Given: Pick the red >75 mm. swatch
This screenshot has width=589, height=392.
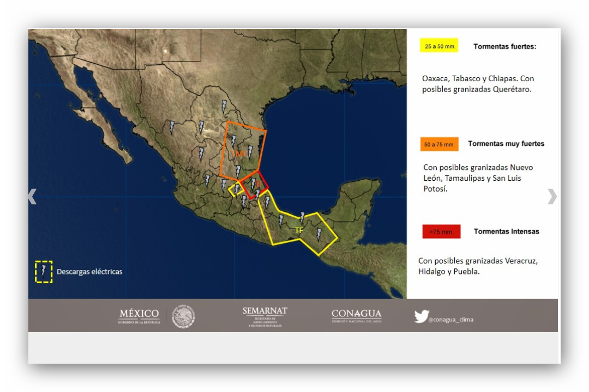Looking at the screenshot, I should click(x=441, y=231).
